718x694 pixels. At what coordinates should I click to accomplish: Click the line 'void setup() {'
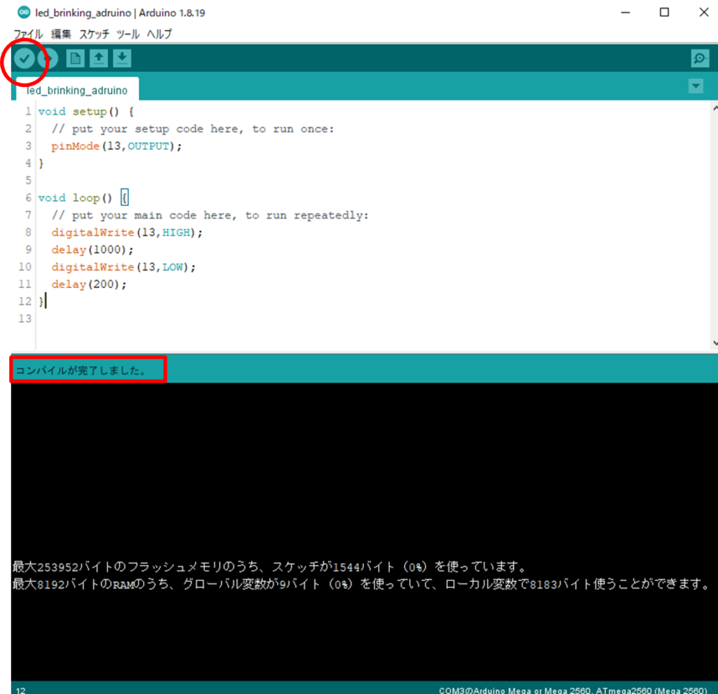click(86, 111)
